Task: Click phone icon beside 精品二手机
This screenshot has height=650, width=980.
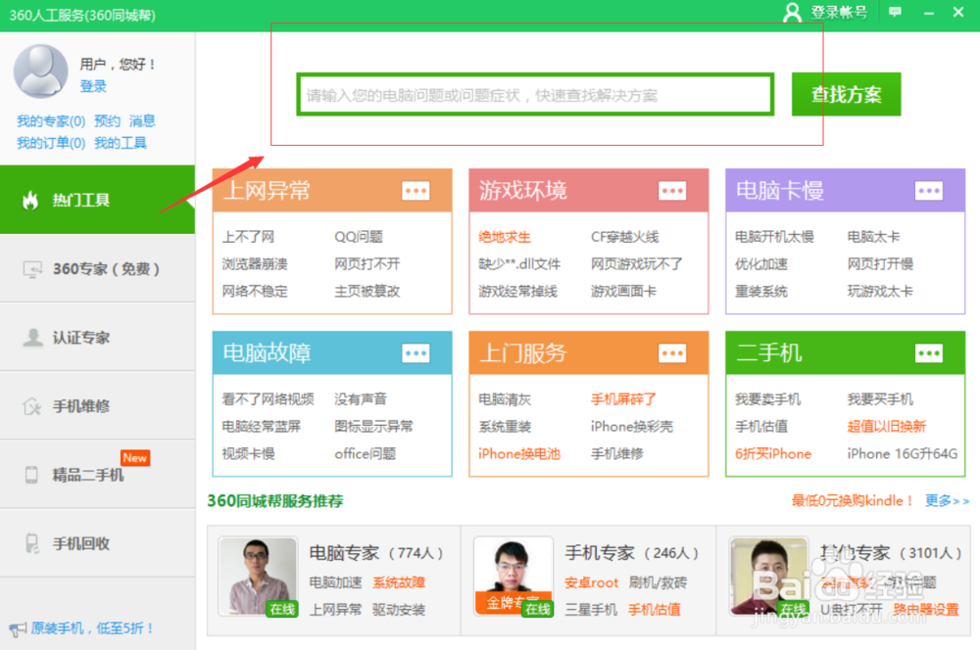Action: pyautogui.click(x=31, y=475)
